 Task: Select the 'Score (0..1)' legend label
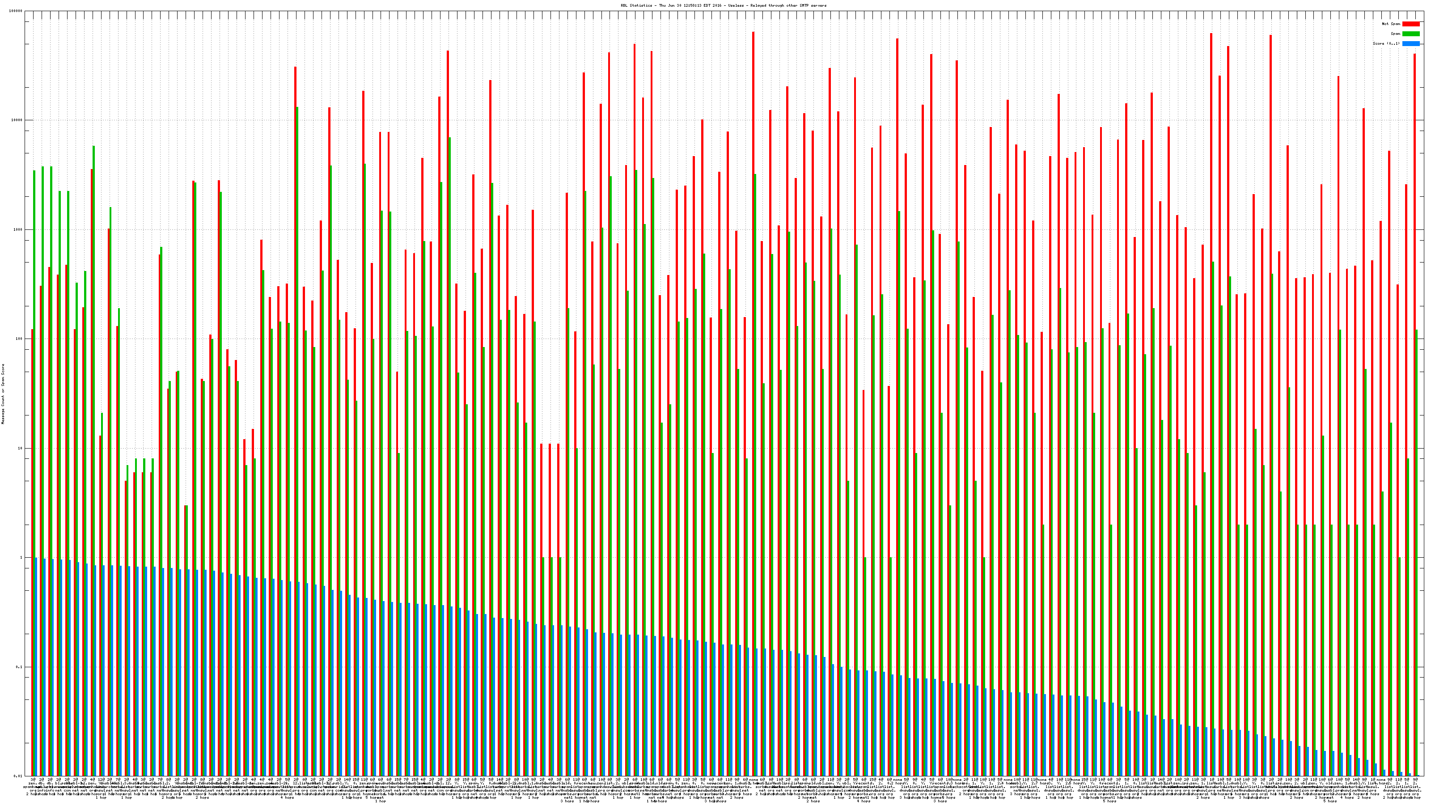[x=1386, y=43]
